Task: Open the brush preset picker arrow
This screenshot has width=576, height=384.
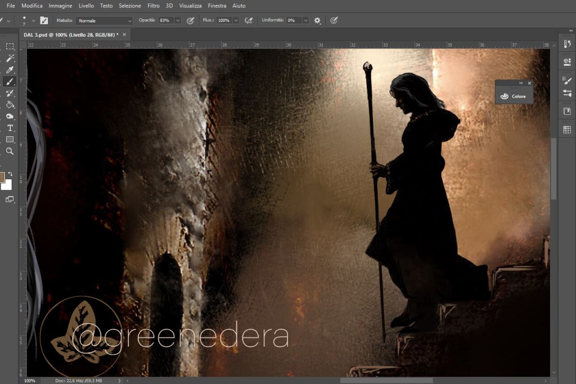Action: pyautogui.click(x=33, y=20)
